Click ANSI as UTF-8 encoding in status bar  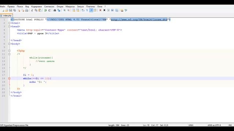tap(214, 125)
